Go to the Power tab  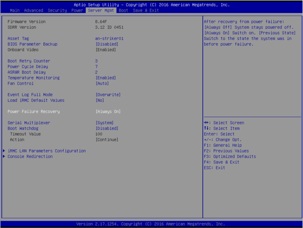click(77, 10)
